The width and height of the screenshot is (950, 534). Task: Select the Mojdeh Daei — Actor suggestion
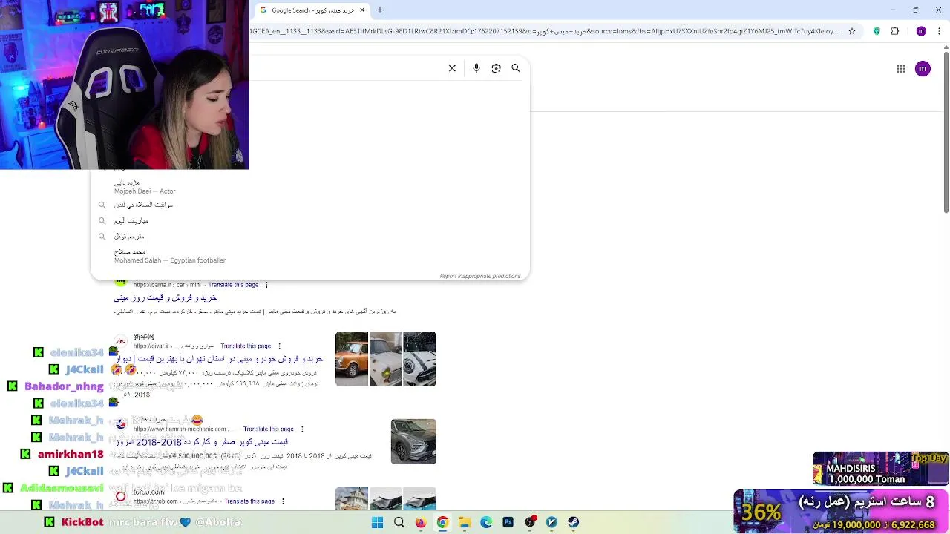click(x=310, y=186)
